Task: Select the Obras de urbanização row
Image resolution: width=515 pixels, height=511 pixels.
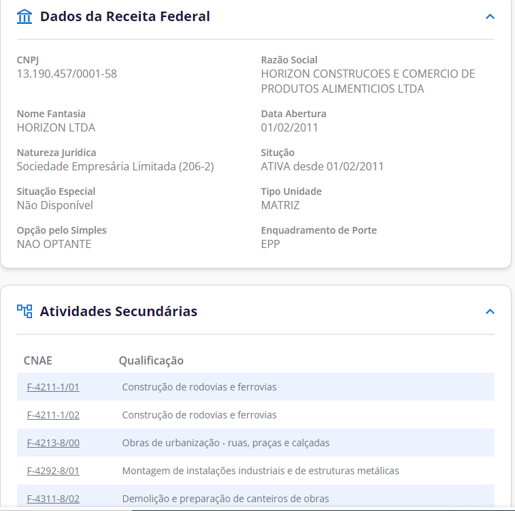Action: coord(256,443)
